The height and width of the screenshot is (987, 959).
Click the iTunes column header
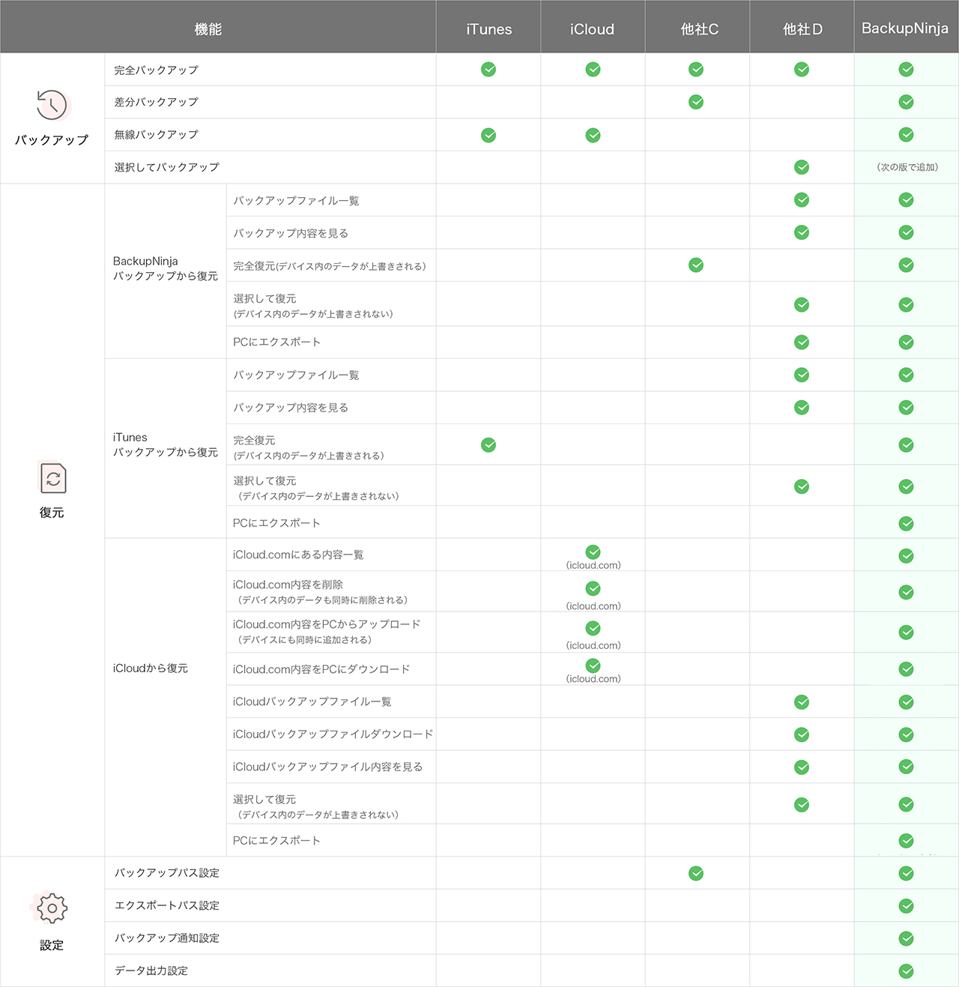click(x=488, y=29)
